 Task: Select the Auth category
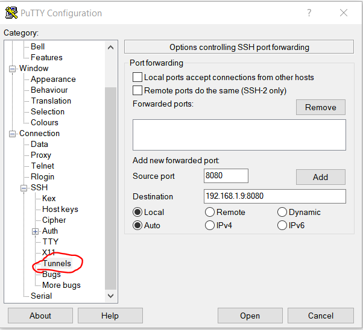click(x=50, y=231)
